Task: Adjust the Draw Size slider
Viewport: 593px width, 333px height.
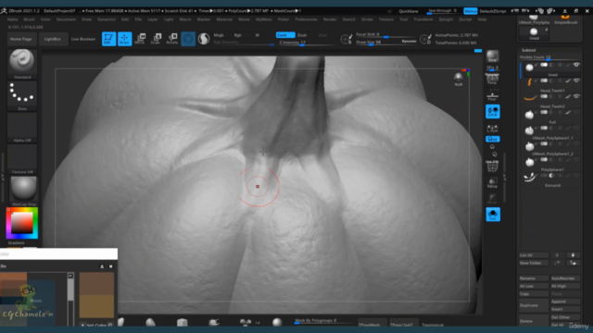Action: 385,42
